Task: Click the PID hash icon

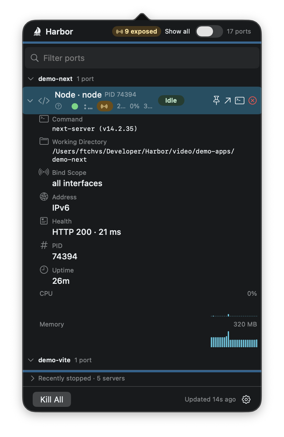Action: [44, 245]
